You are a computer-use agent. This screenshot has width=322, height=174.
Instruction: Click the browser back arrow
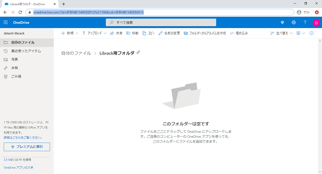pyautogui.click(x=5, y=12)
